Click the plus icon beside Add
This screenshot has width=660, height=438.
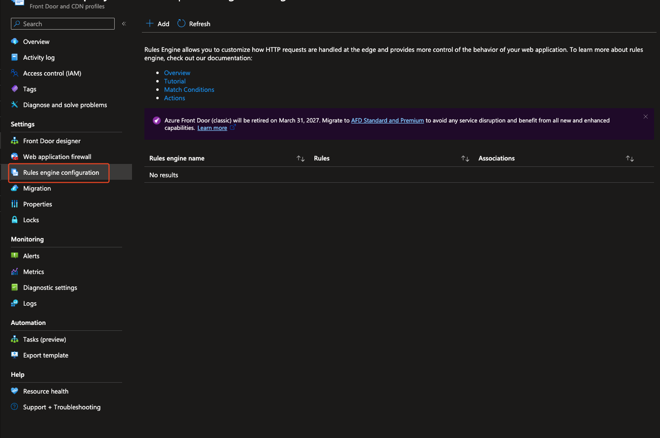pyautogui.click(x=150, y=23)
